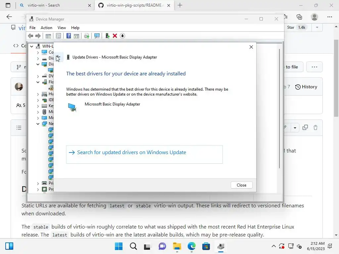Collapse the Network adapters node

pos(38,124)
